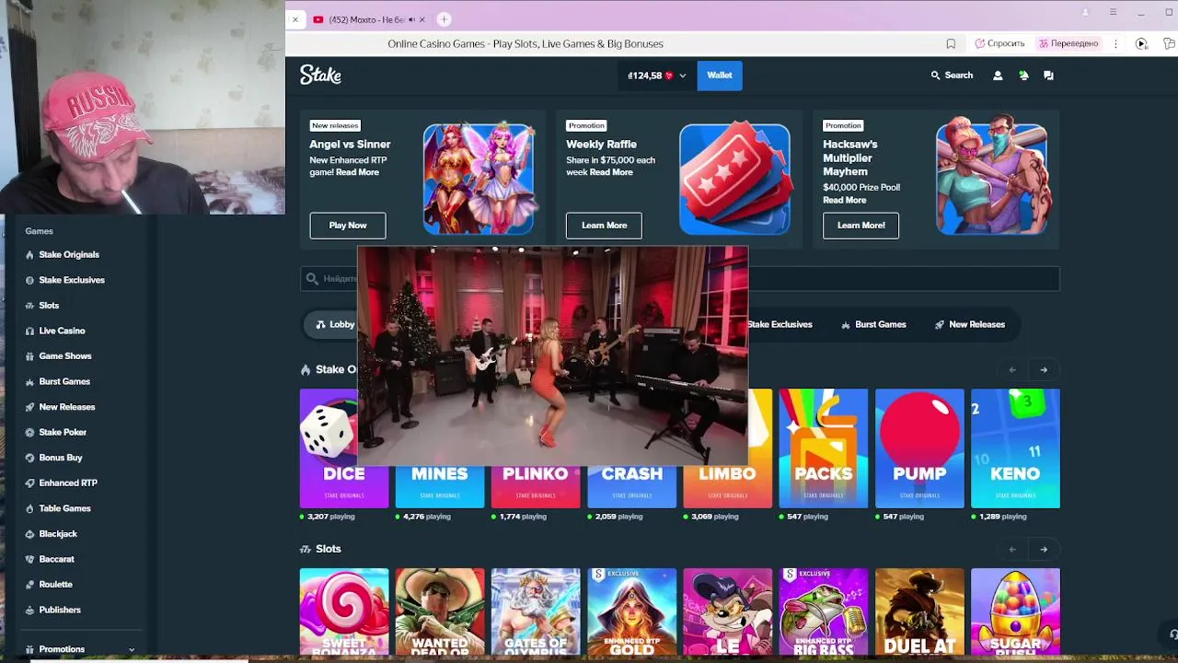Select the Stake Exclusives category tab
Viewport: 1178px width, 663px height.
coord(779,324)
